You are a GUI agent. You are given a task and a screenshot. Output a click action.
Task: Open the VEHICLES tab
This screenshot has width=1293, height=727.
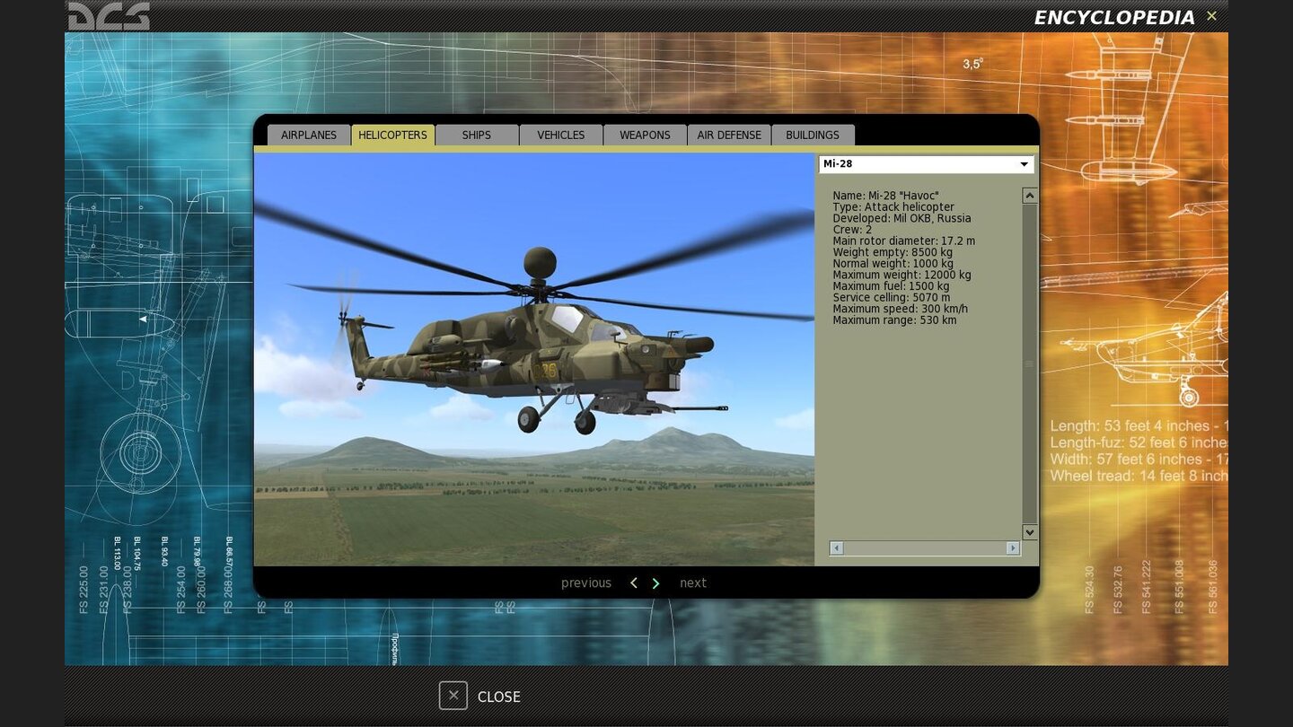(561, 135)
